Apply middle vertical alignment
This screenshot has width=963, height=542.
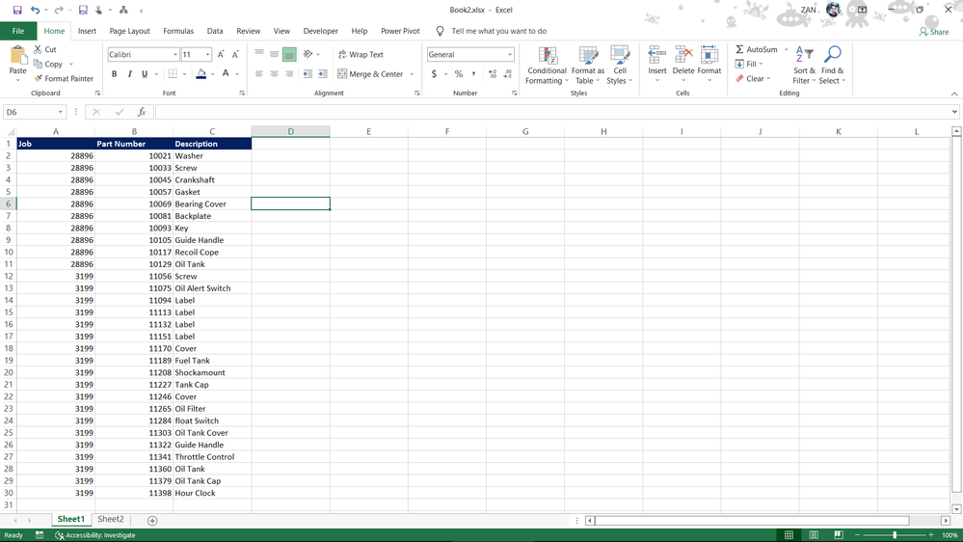coord(274,54)
